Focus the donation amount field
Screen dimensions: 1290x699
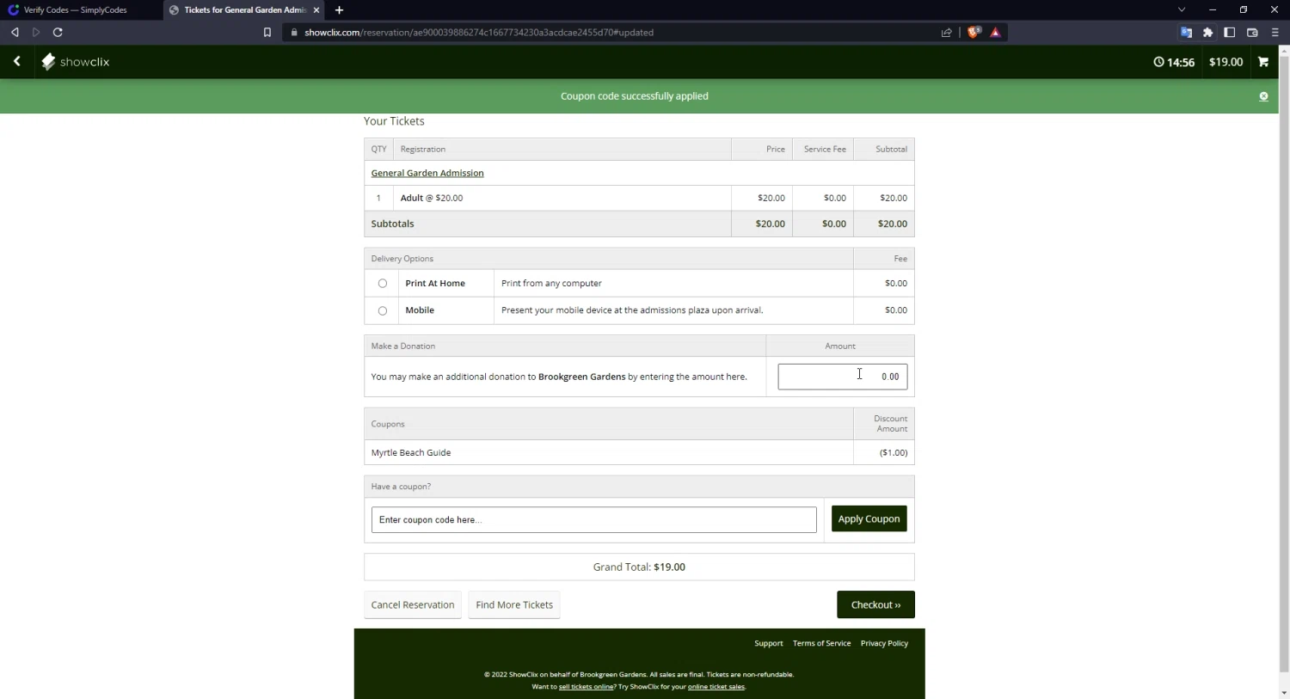point(842,377)
